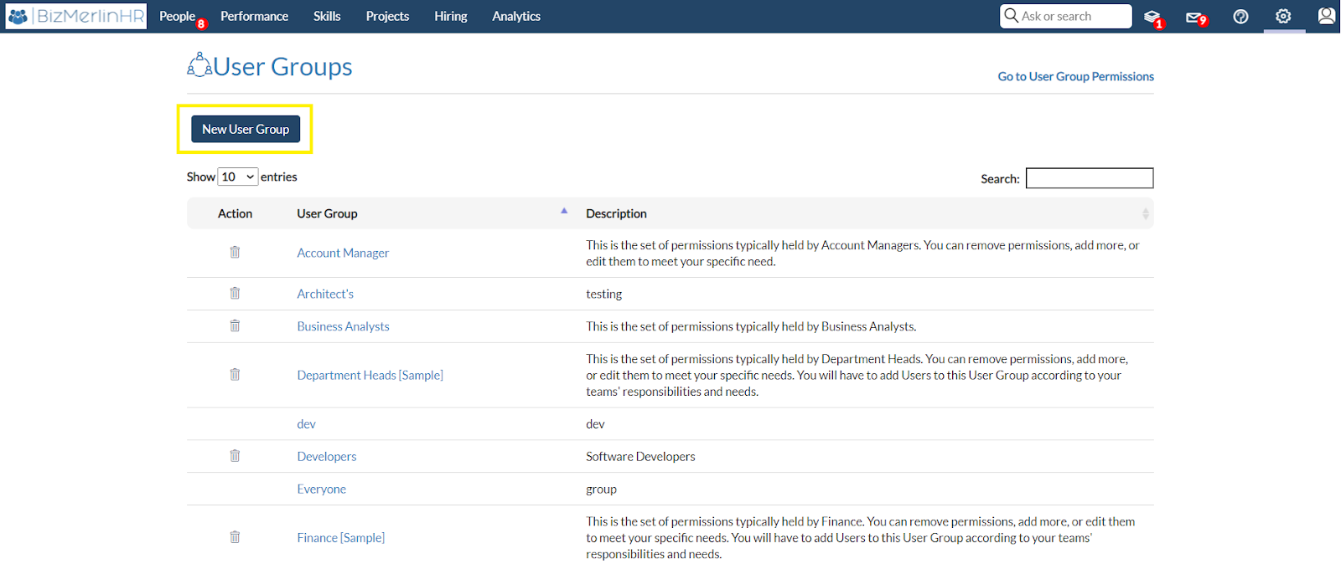Delete the Department Heads [Sample] group trash icon
Viewport: 1341px width, 569px height.
click(235, 374)
